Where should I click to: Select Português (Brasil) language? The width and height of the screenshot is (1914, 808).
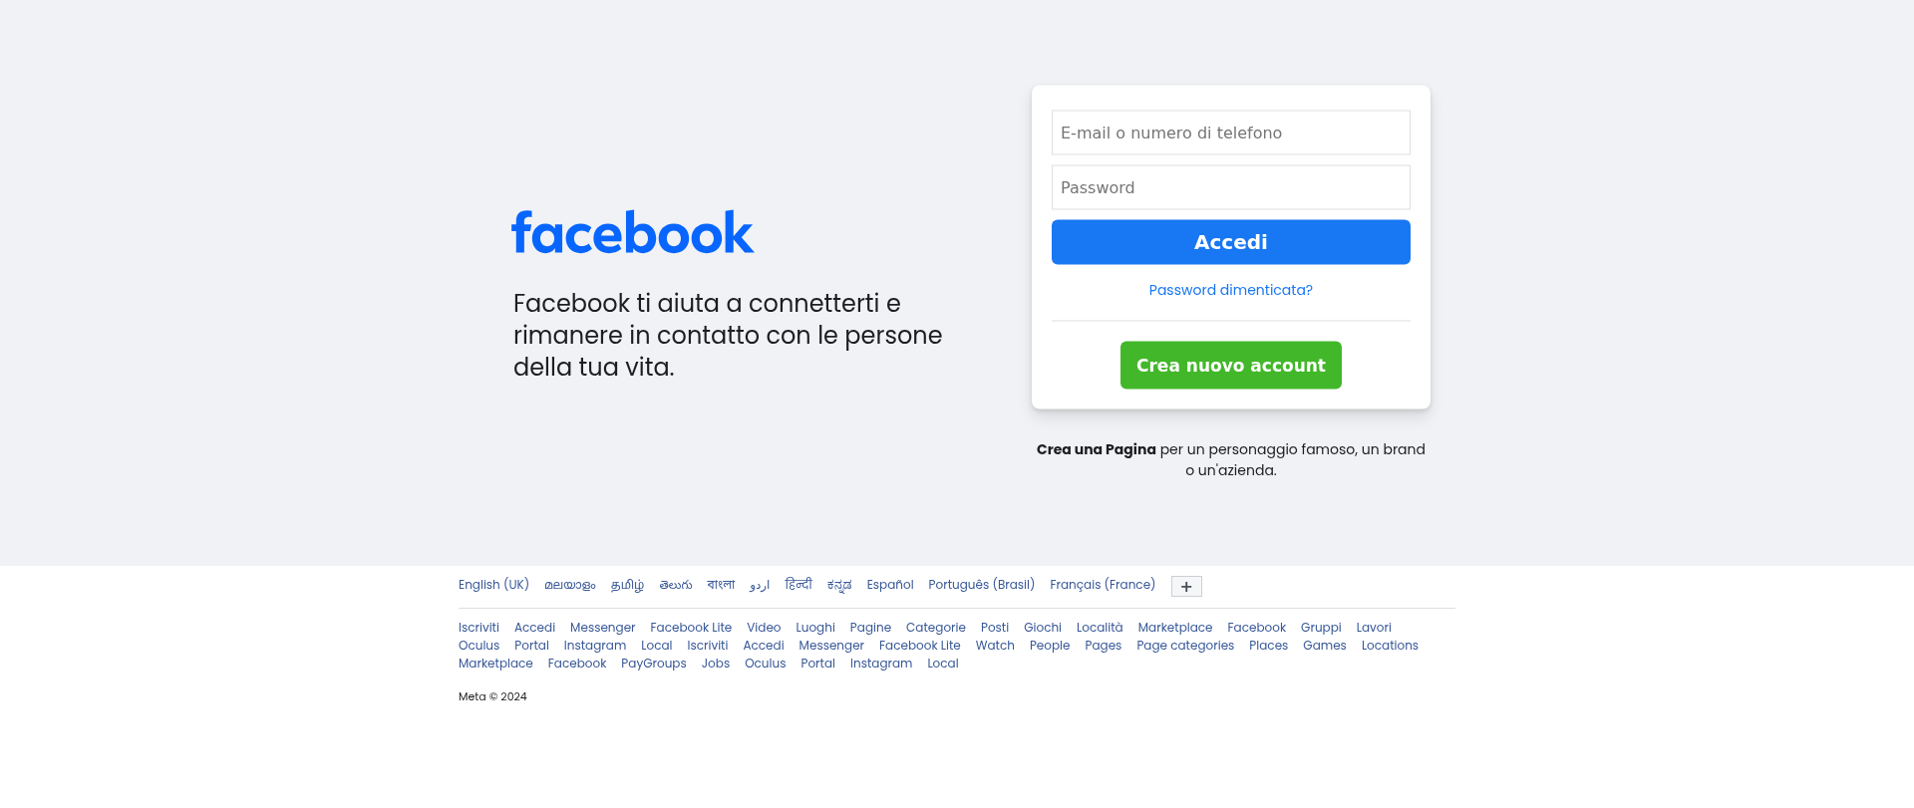[x=981, y=585]
